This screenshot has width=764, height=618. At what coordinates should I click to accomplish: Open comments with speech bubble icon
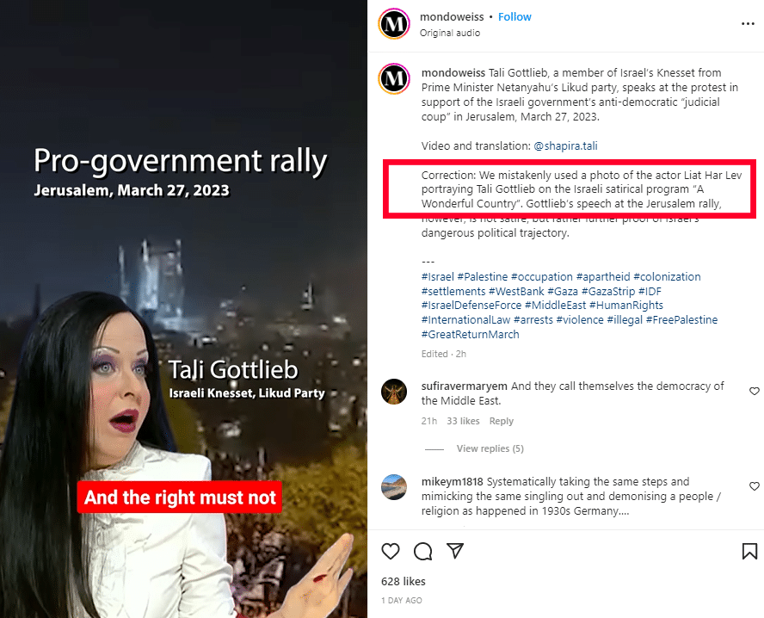(x=422, y=551)
